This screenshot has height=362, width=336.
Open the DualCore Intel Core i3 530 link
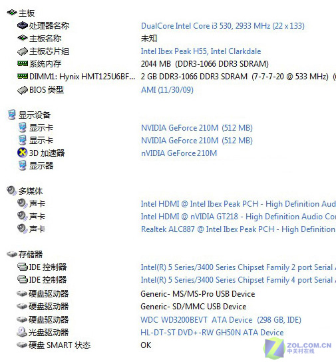point(223,25)
